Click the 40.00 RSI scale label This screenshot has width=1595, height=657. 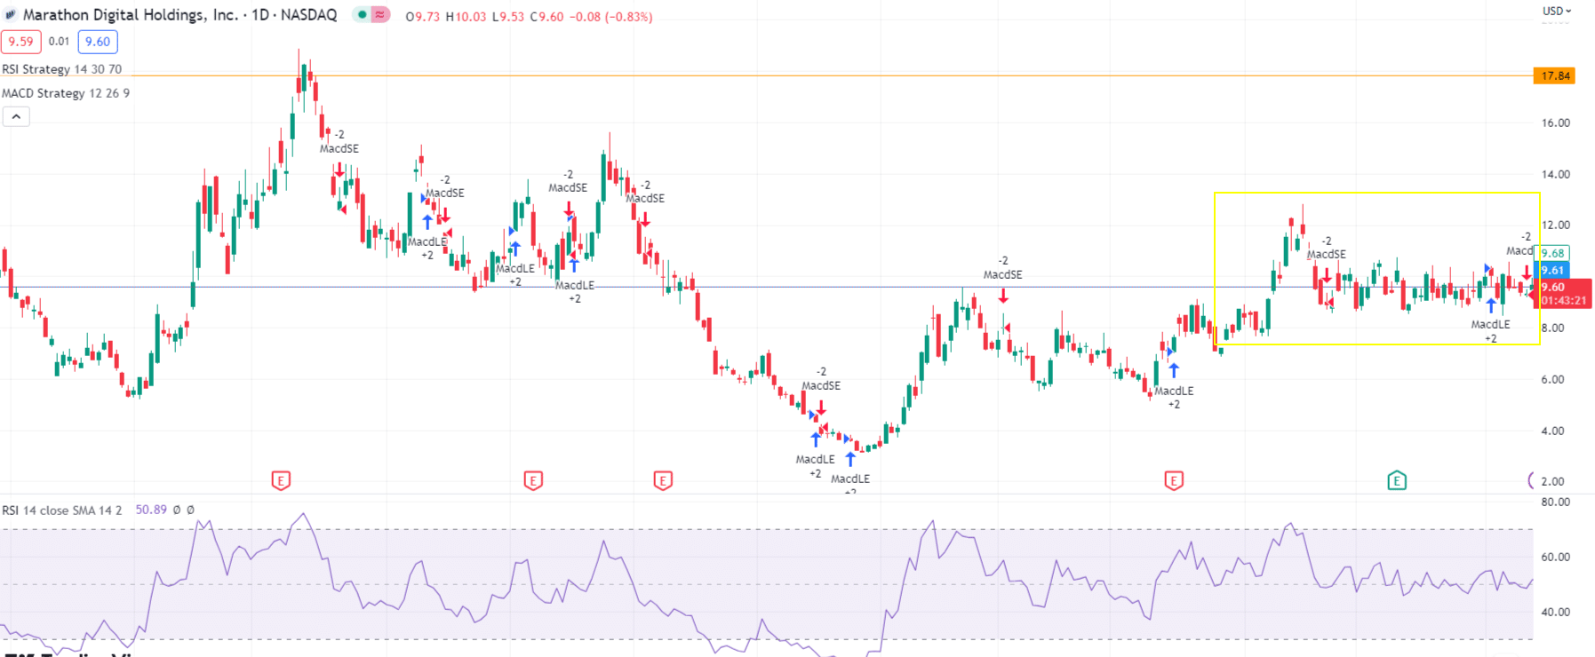(x=1555, y=612)
